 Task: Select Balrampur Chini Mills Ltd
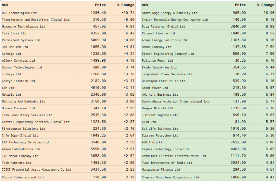pyautogui.click(x=177, y=81)
